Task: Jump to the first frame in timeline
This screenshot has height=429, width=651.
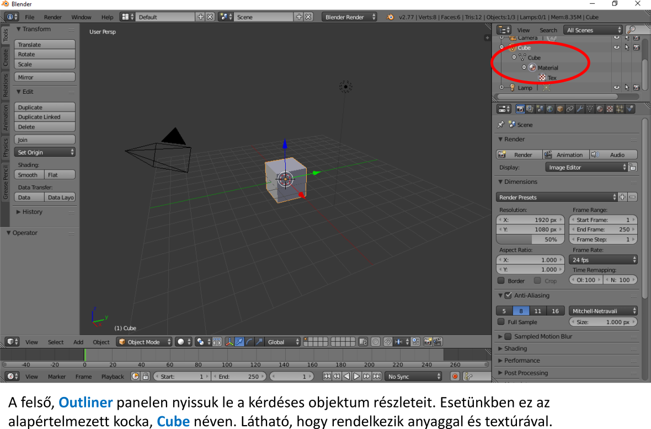Action: click(327, 376)
